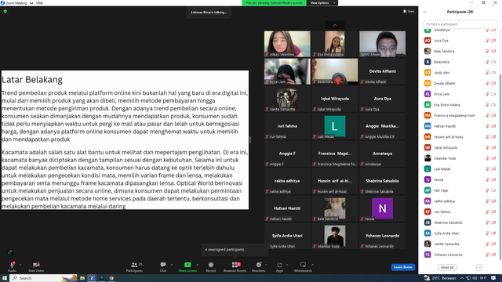502x282 pixels.
Task: Click Devita Alfianti's muted microphone icon
Action: tap(487, 84)
